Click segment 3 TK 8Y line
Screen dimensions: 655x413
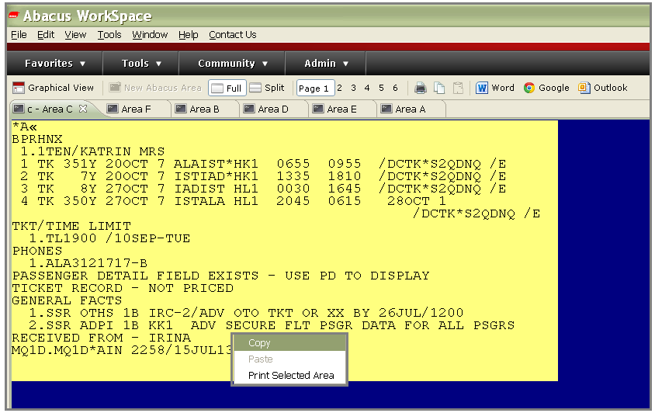click(x=263, y=189)
